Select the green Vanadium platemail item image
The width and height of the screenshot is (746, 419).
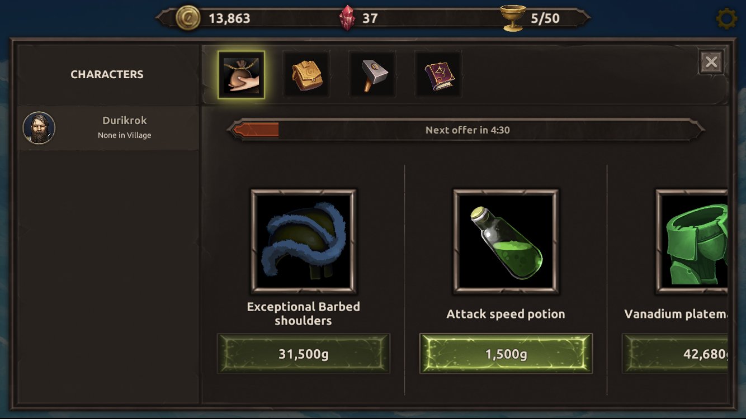click(x=692, y=241)
